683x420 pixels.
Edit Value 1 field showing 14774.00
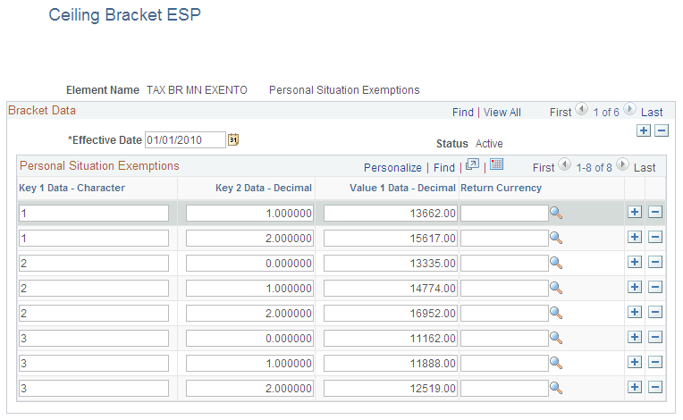point(391,288)
